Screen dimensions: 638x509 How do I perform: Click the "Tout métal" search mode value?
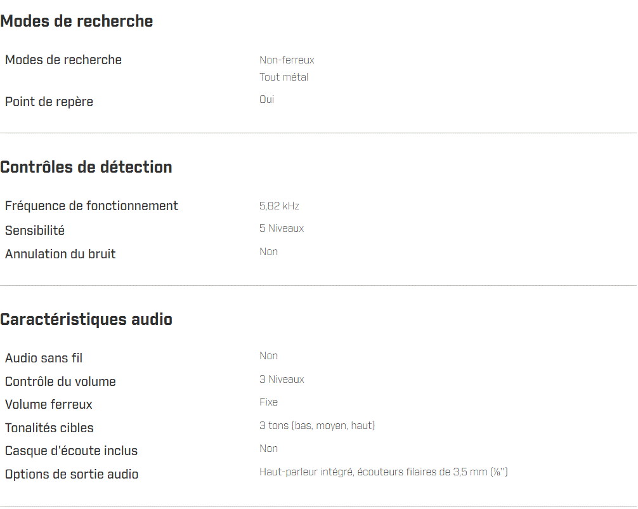coord(283,77)
